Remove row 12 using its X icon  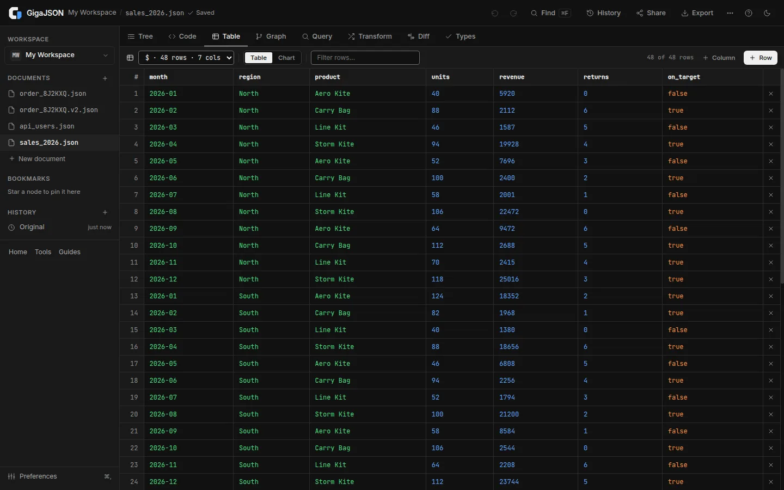pyautogui.click(x=771, y=279)
